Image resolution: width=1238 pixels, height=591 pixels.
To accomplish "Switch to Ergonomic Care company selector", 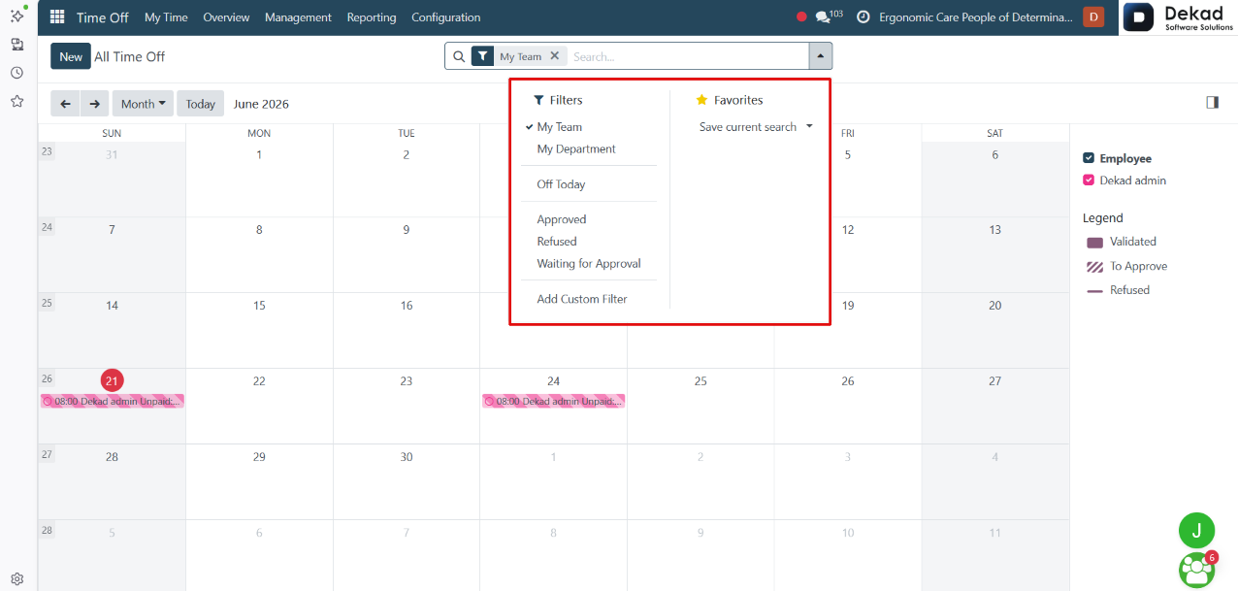I will point(976,17).
